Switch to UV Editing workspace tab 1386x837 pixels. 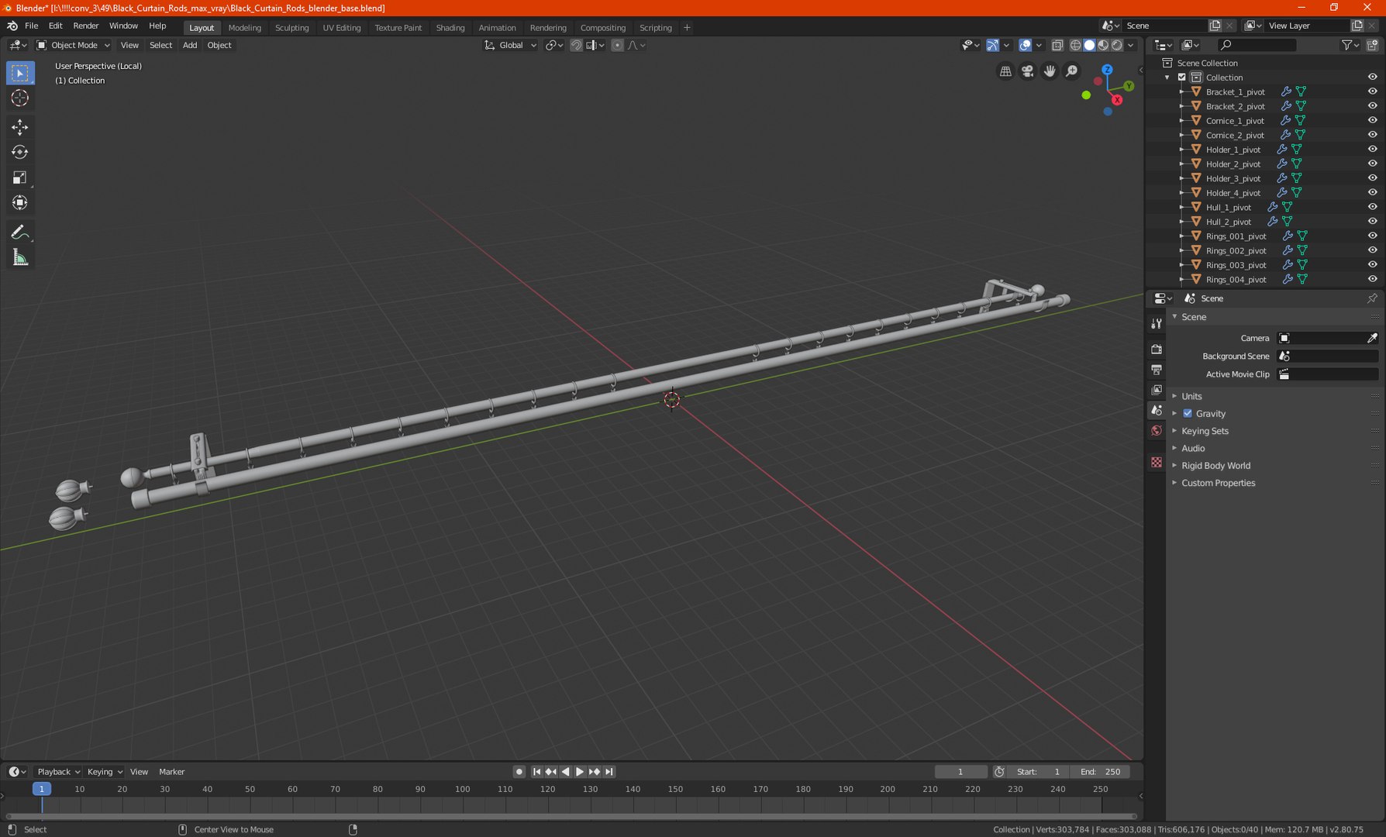tap(342, 27)
